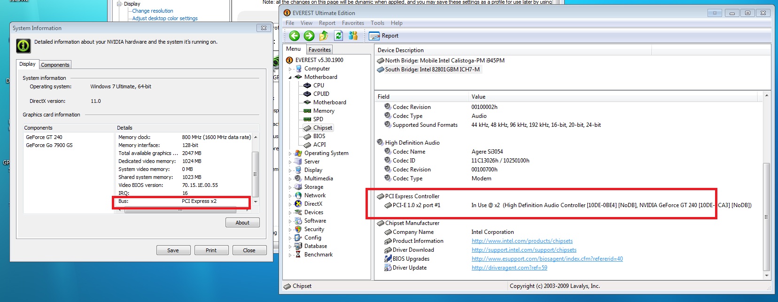The width and height of the screenshot is (778, 302).
Task: Expand the Computer tree node
Action: tap(290, 69)
